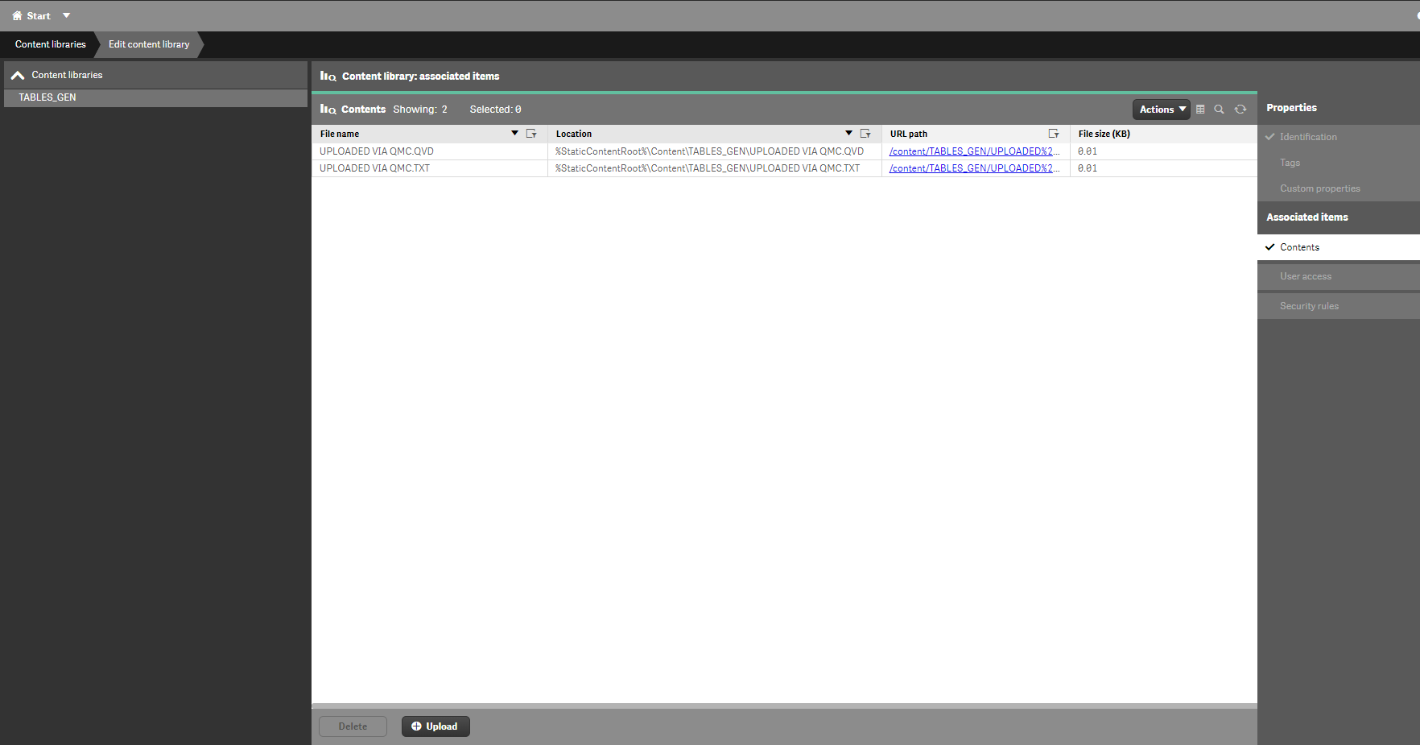
Task: Click the Location column header
Action: (x=574, y=134)
